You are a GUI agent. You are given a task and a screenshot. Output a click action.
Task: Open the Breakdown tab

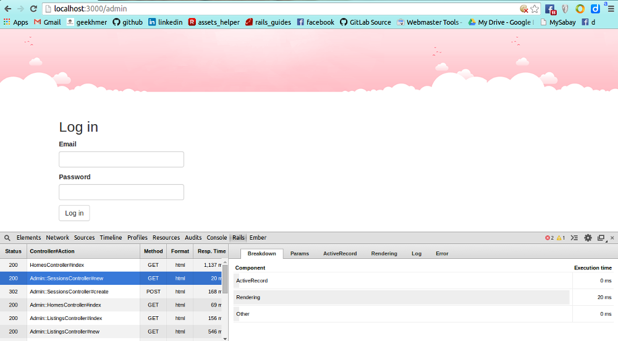pos(261,253)
